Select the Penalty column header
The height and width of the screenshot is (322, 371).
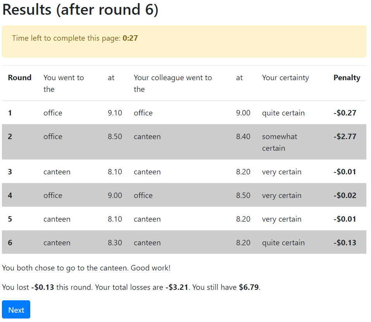click(x=347, y=77)
